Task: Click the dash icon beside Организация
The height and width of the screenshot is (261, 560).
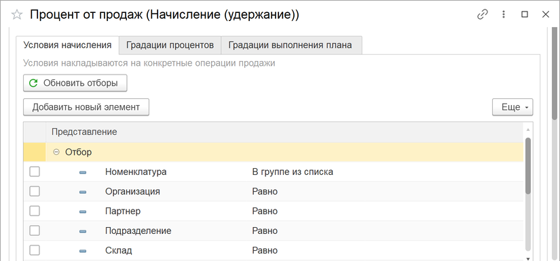Action: pos(83,192)
